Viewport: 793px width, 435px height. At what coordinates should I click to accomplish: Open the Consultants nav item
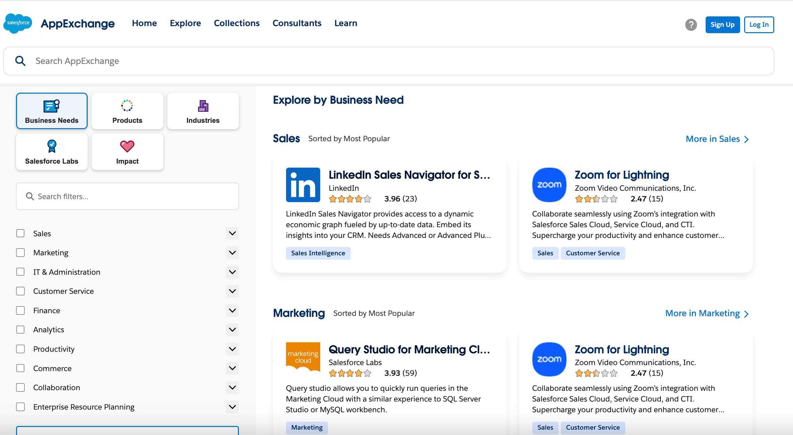[x=297, y=23]
